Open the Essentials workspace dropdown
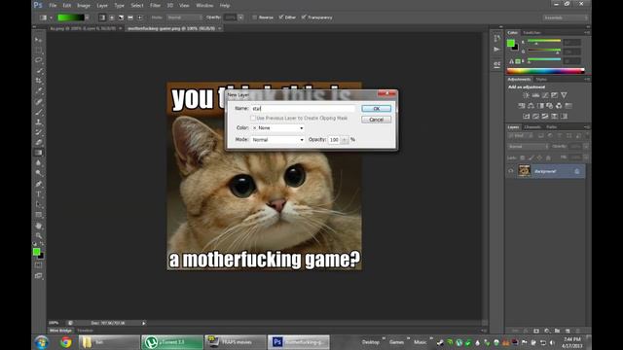The image size is (623, 350). pos(566,17)
